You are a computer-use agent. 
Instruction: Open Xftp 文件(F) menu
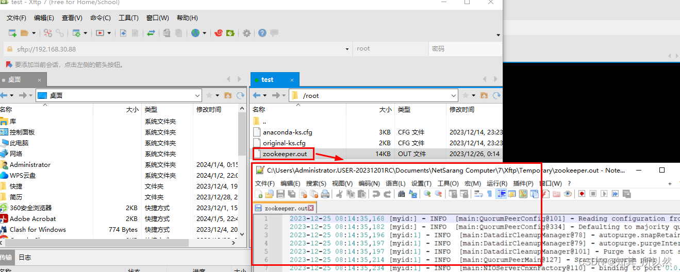tap(16, 18)
